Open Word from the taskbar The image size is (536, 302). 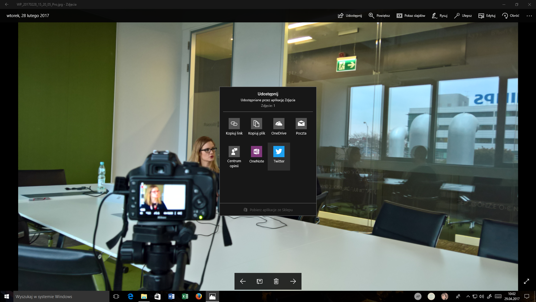(x=171, y=296)
